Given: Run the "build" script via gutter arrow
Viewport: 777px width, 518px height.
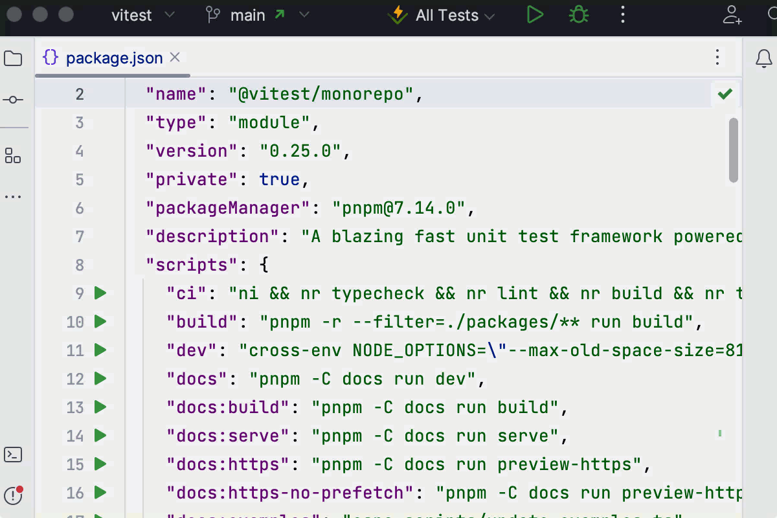Looking at the screenshot, I should [x=100, y=322].
